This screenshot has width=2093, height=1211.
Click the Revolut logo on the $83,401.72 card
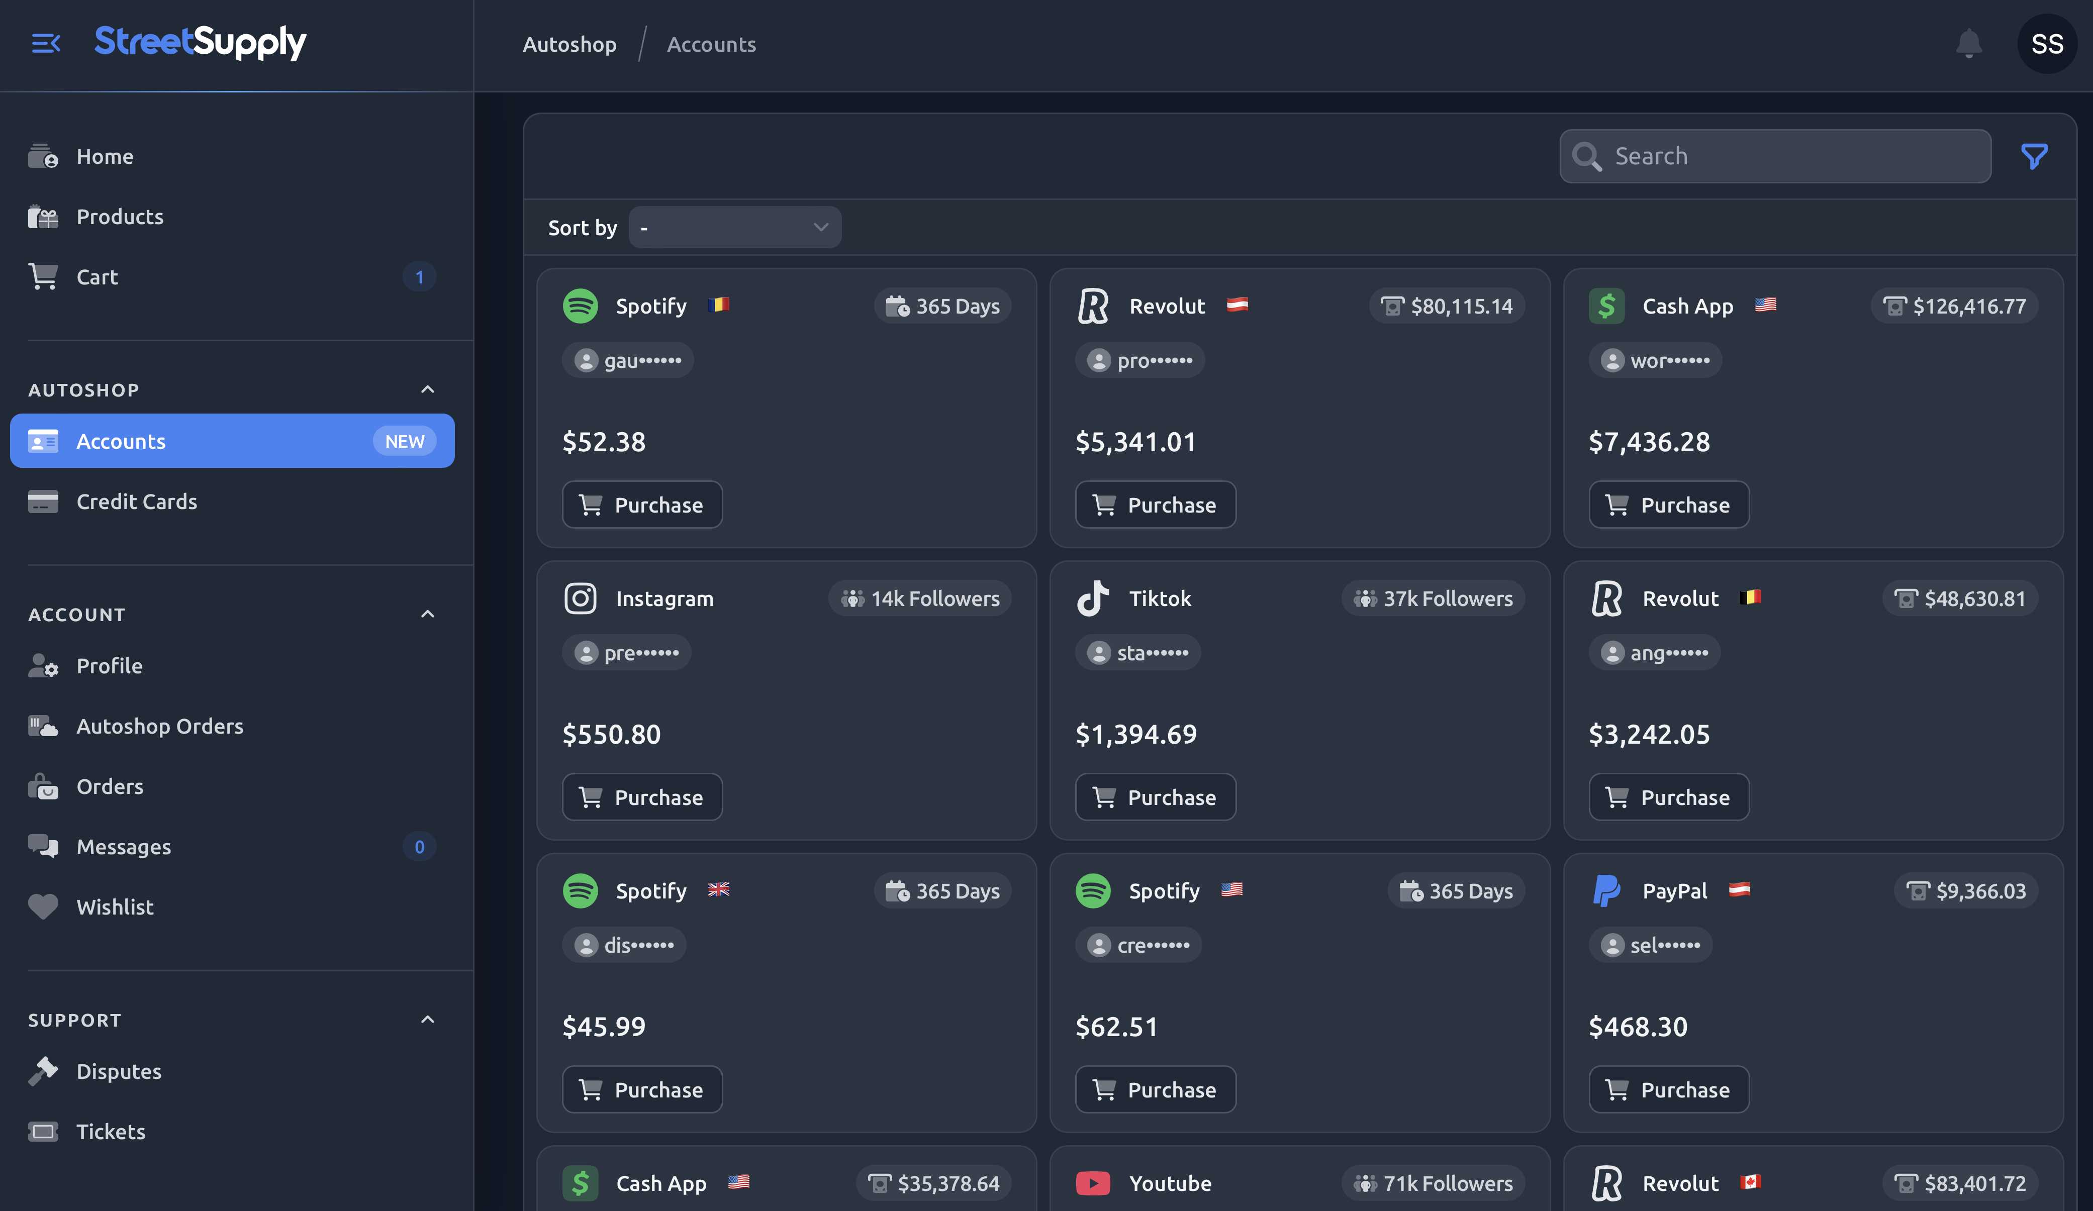pyautogui.click(x=1606, y=1183)
